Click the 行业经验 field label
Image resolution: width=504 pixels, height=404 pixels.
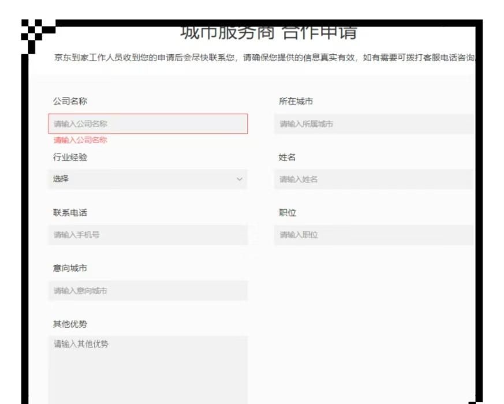pyautogui.click(x=70, y=157)
